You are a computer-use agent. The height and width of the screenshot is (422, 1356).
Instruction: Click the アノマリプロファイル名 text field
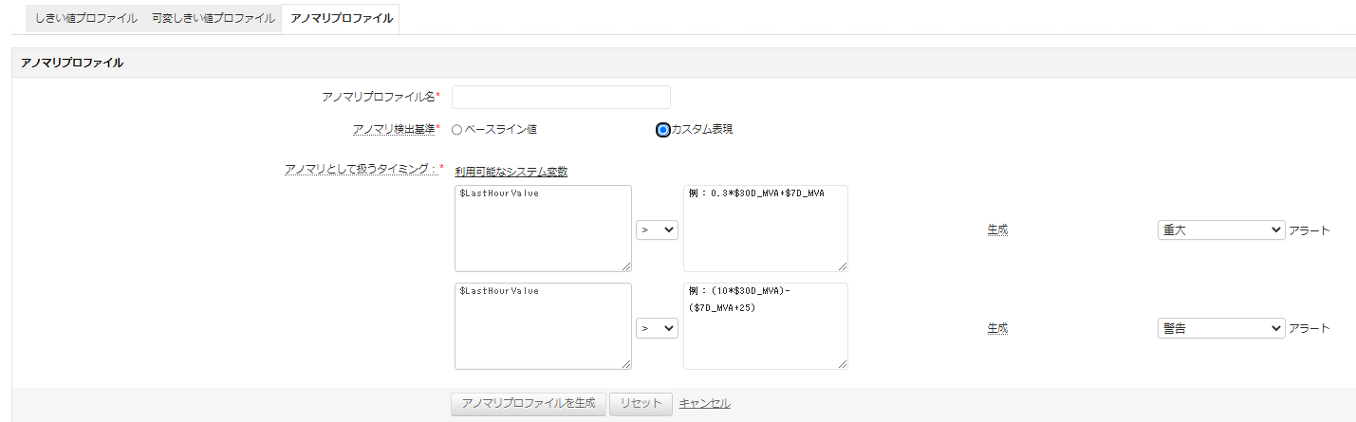click(561, 97)
